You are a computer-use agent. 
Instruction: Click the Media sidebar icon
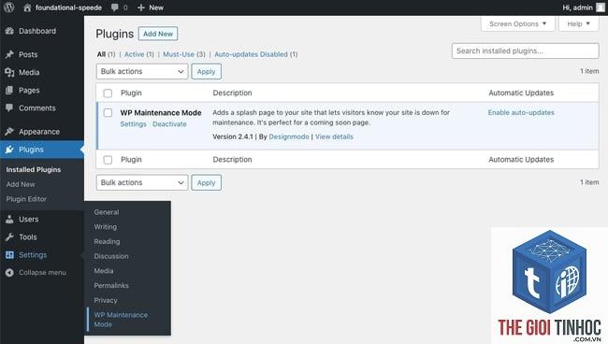[x=9, y=72]
